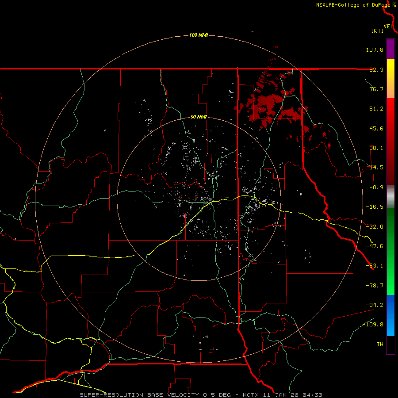This screenshot has width=398, height=398.
Task: Click the Super-Resolution Base Velocity caption
Action: pyautogui.click(x=201, y=395)
